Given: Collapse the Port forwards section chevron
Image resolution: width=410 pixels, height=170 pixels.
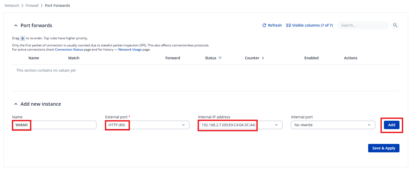Looking at the screenshot, I should pyautogui.click(x=16, y=26).
